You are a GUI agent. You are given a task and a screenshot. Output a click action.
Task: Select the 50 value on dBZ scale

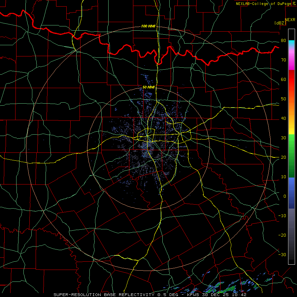tap(283, 99)
